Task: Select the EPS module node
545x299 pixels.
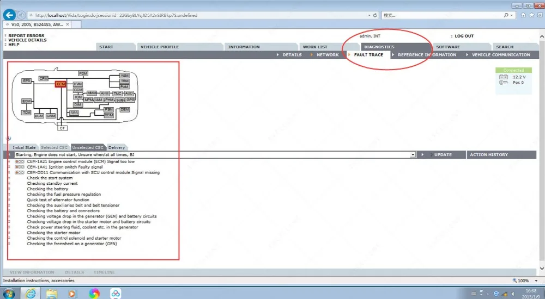Action: coord(26,81)
